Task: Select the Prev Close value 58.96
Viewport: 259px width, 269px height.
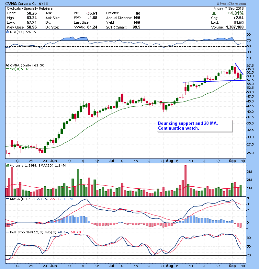Action: pos(32,27)
